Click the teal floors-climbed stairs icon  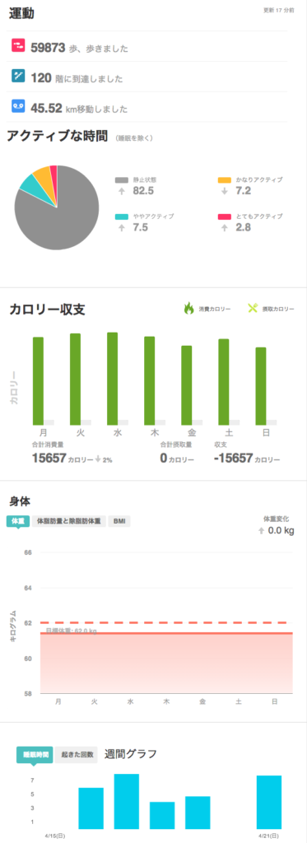pos(18,76)
